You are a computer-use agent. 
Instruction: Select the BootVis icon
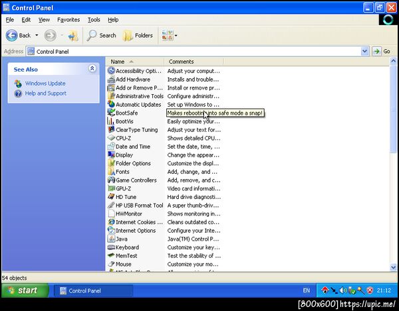coord(111,121)
